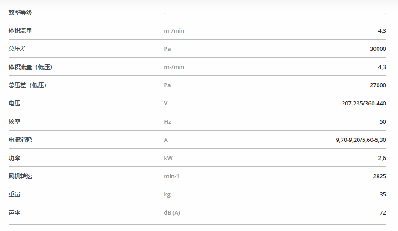398x231 pixels.
Task: Click the 频率 row label
Action: (14, 121)
